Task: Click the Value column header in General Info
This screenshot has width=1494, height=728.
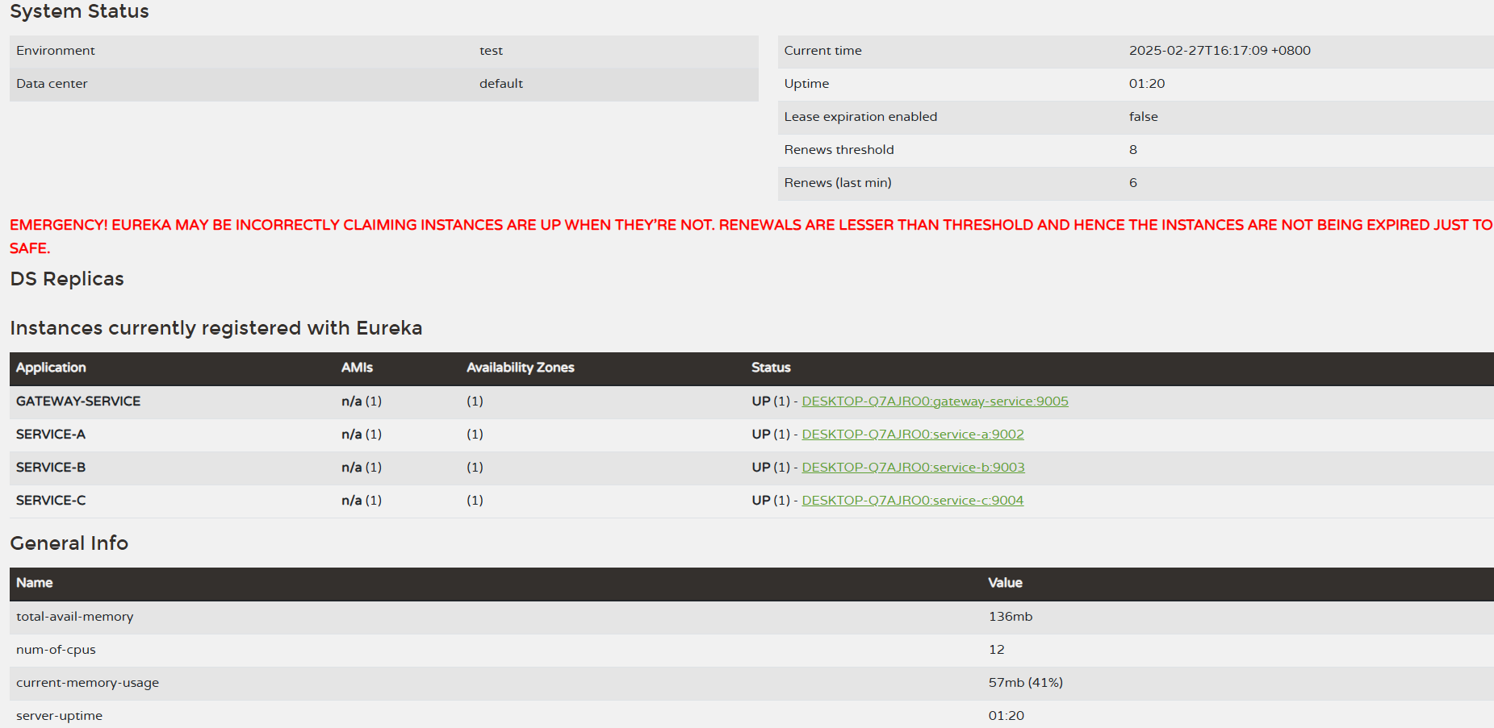Action: click(1006, 583)
